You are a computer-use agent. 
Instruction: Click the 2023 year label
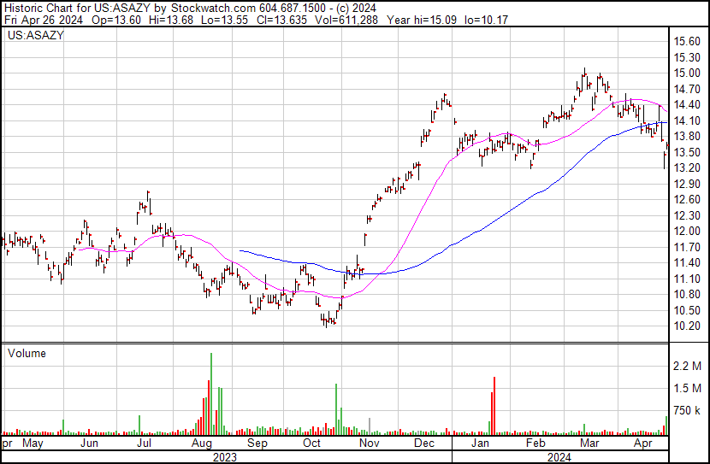[x=225, y=457]
